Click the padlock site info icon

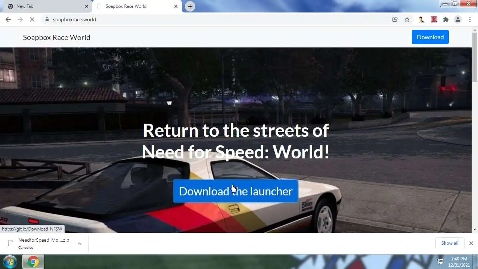pos(47,19)
